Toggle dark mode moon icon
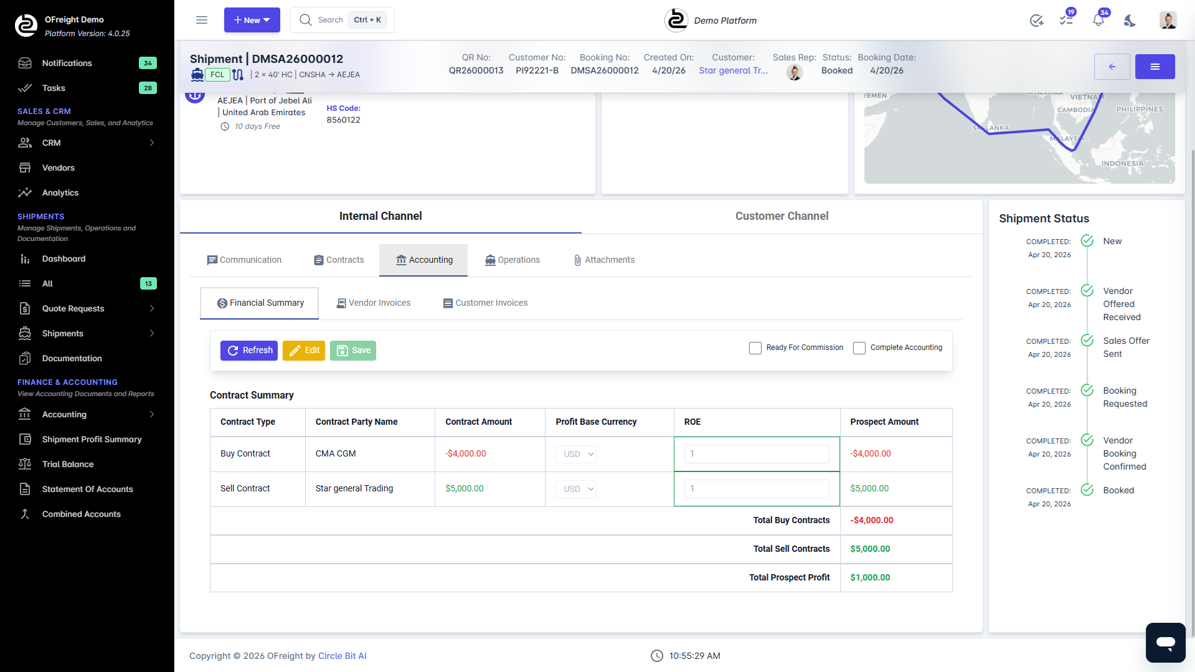The image size is (1195, 672). (1130, 21)
